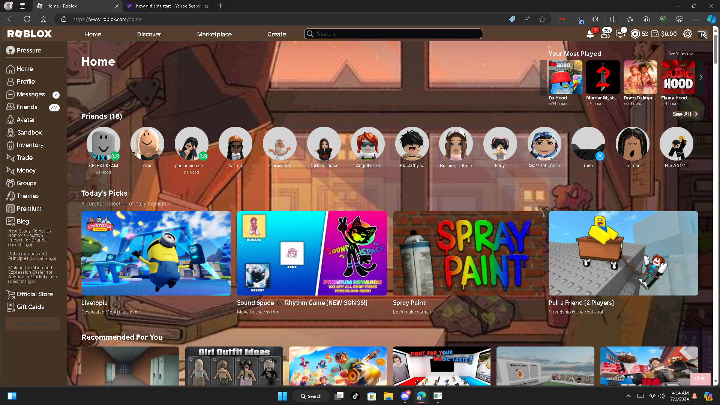Open the Official Store cart icon

(x=10, y=294)
